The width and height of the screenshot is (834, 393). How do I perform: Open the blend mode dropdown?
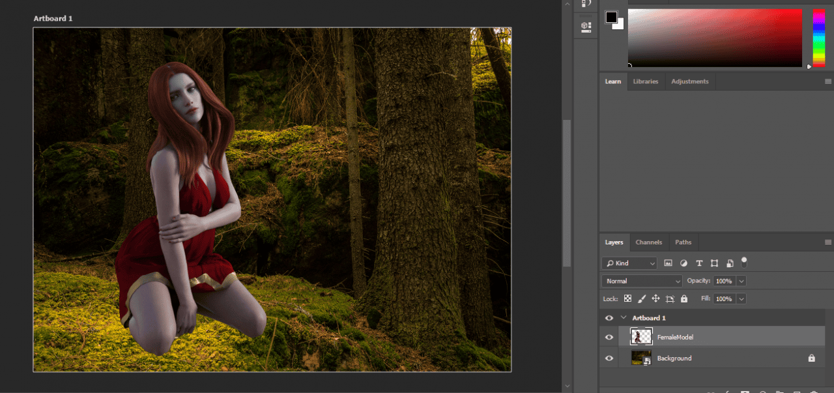tap(641, 280)
